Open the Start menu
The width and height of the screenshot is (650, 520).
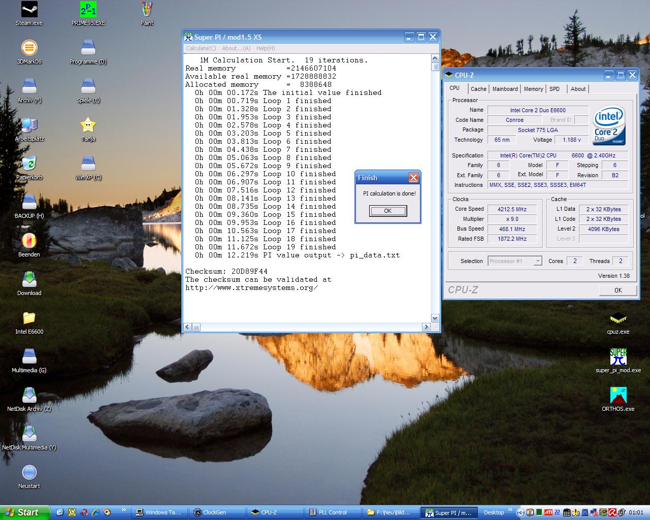(x=25, y=512)
